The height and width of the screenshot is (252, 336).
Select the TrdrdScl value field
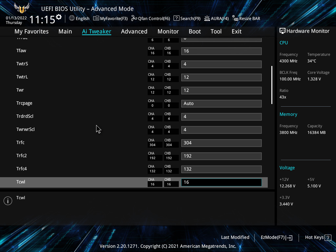221,116
